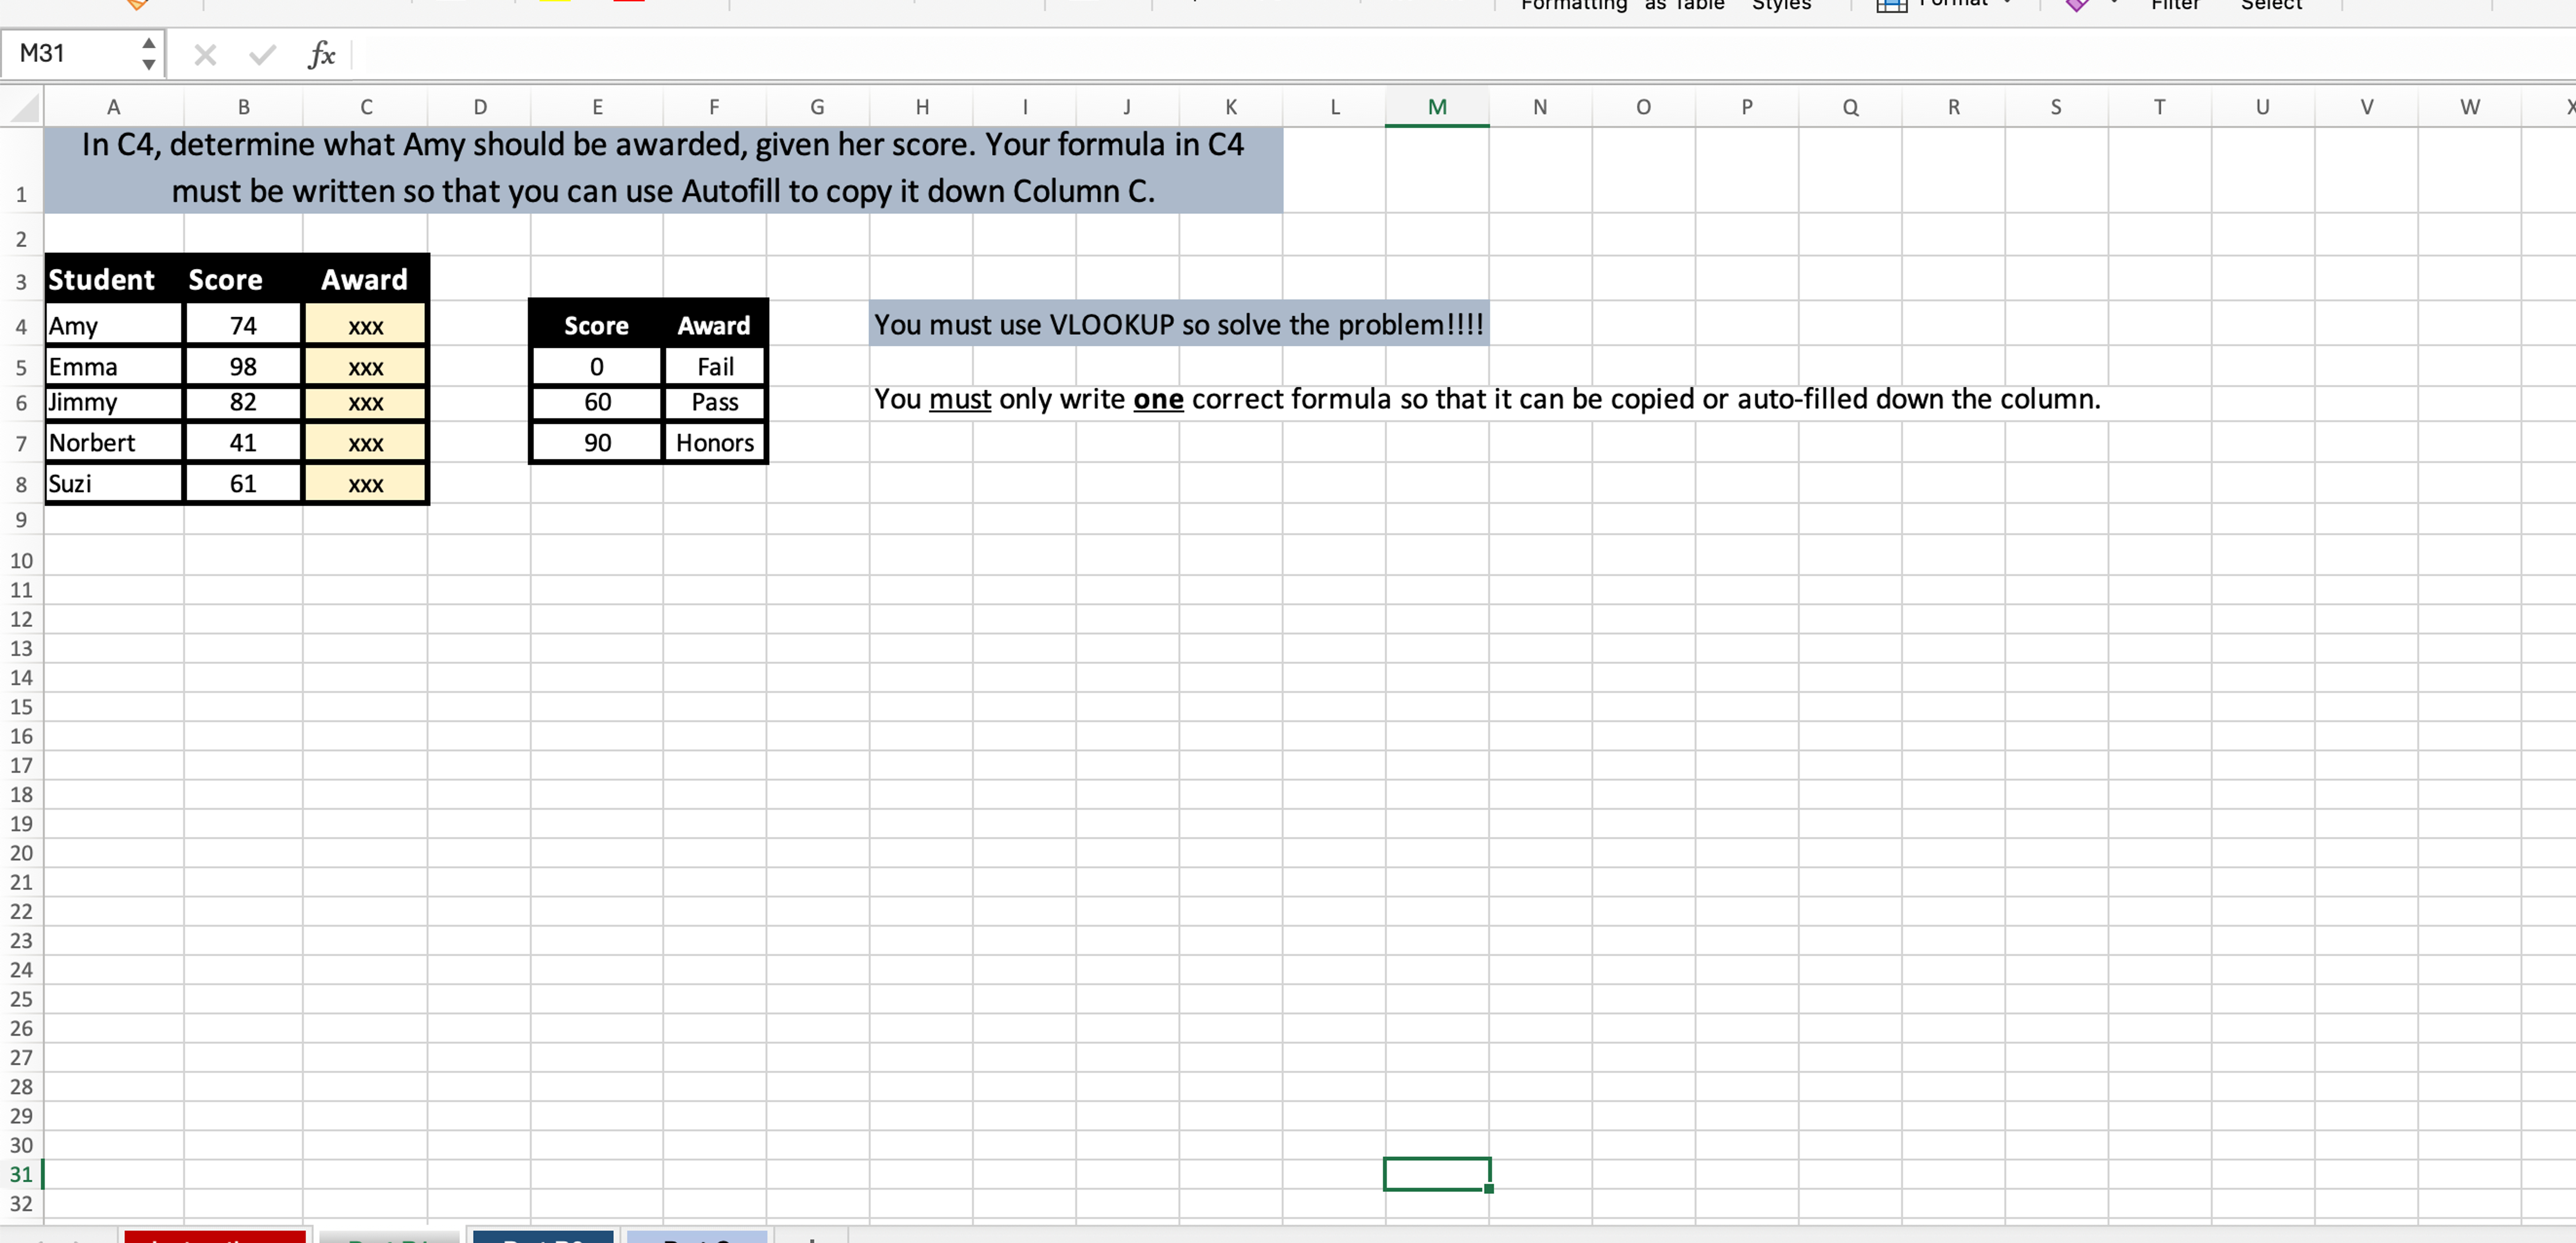Click the lookup table cell containing 60
The image size is (2576, 1243).
(x=597, y=402)
